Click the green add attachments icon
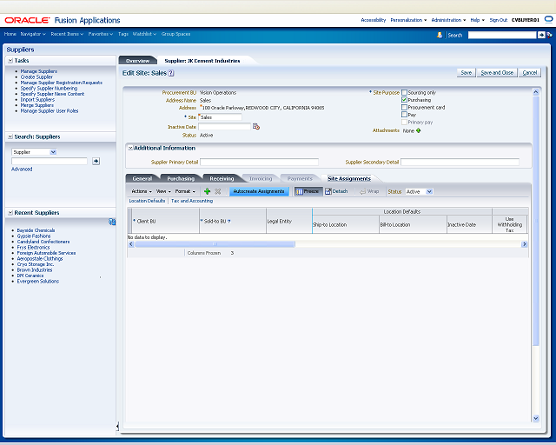 point(419,130)
